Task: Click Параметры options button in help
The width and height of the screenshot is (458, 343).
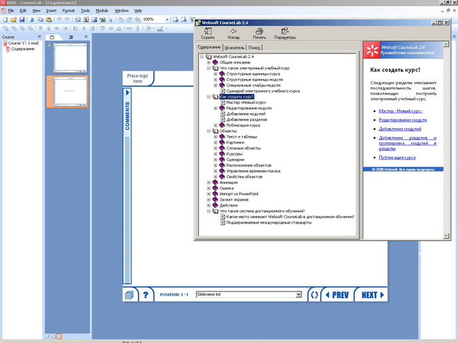Action: [x=285, y=33]
